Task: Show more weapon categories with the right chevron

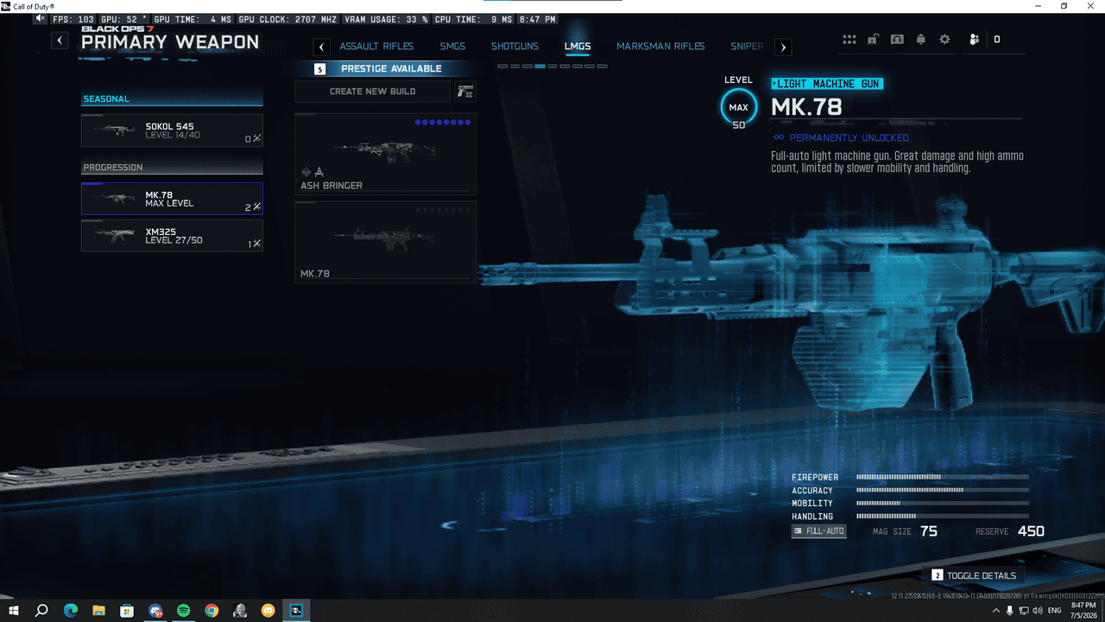Action: [783, 48]
